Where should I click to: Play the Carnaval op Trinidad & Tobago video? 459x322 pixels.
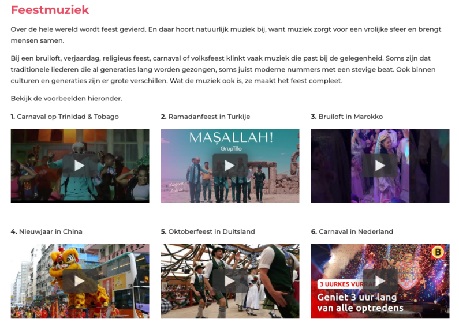pos(80,166)
